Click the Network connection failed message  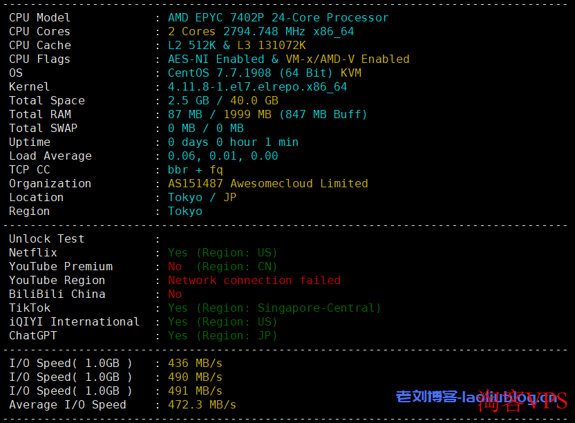pos(254,280)
